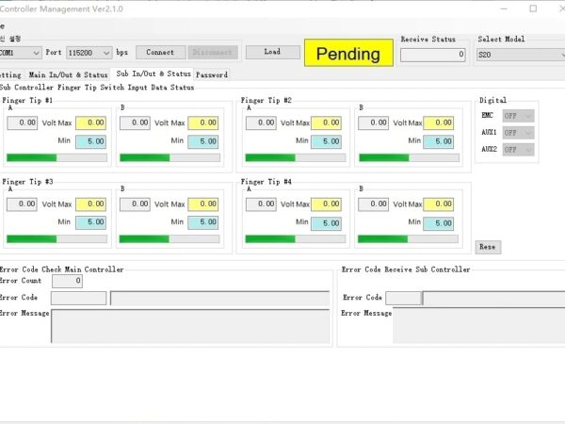Click Finger Tip #4 B Min field
The image size is (565, 424).
tap(439, 223)
